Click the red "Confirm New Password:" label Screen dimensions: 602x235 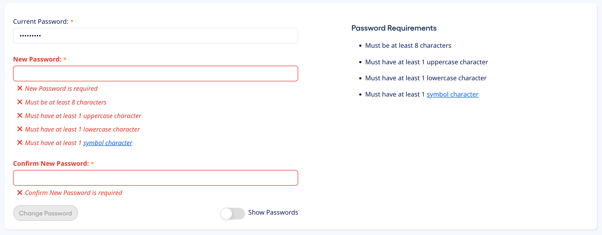point(51,164)
